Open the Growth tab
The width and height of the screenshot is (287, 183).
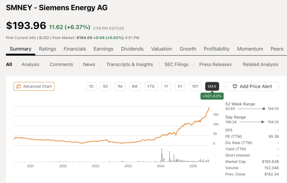click(x=188, y=49)
